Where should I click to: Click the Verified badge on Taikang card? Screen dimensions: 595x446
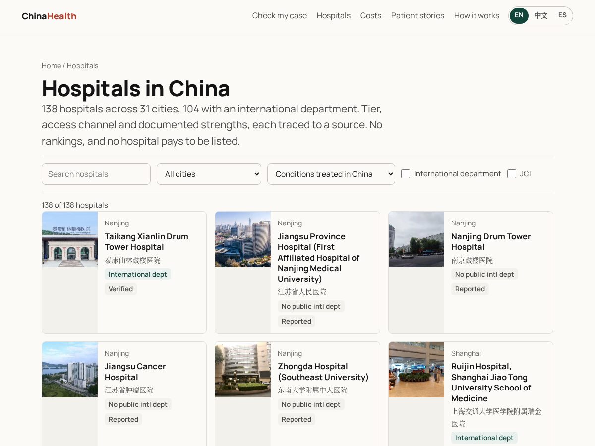click(x=120, y=289)
